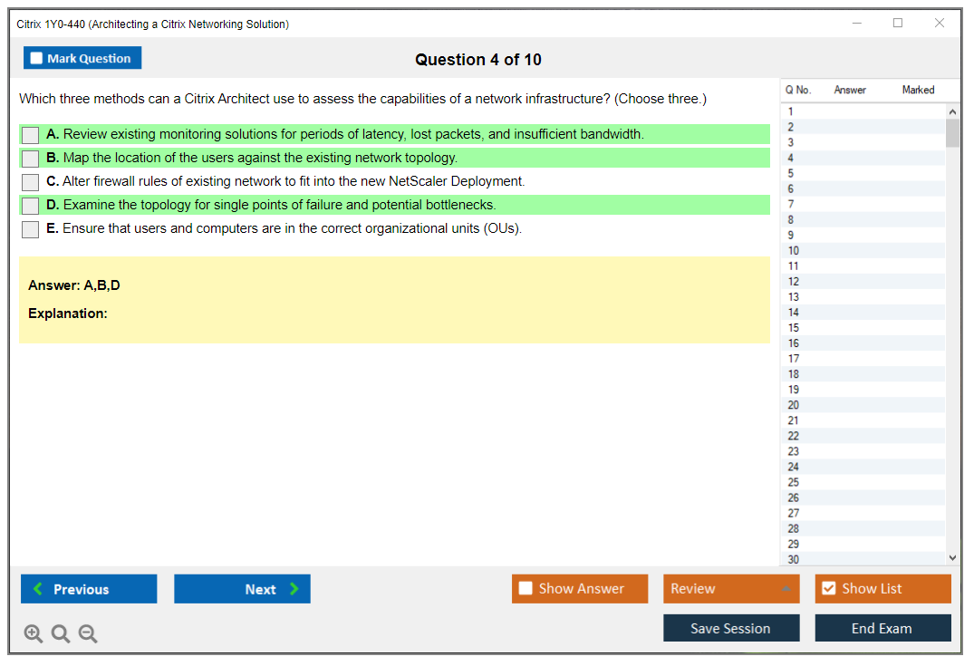Click the zoom out magnifier icon
Viewport: 974px width, 666px height.
tap(88, 634)
